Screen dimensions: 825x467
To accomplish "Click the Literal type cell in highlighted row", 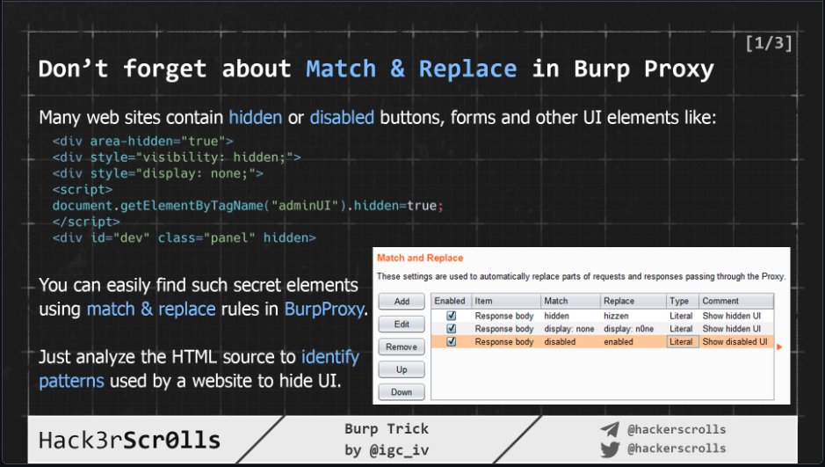I will [683, 342].
